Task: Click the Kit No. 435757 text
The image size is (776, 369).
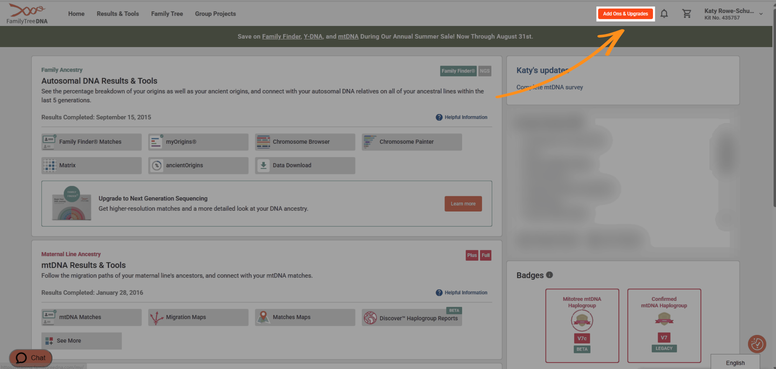Action: 722,18
